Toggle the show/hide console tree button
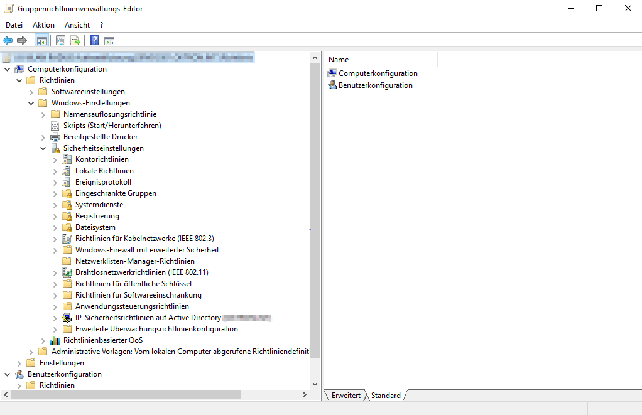This screenshot has width=642, height=415. tap(41, 41)
